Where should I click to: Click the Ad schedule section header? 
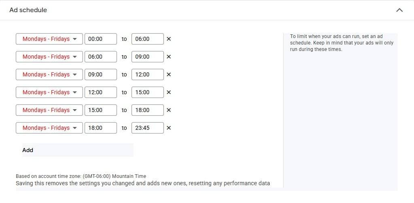coord(28,10)
